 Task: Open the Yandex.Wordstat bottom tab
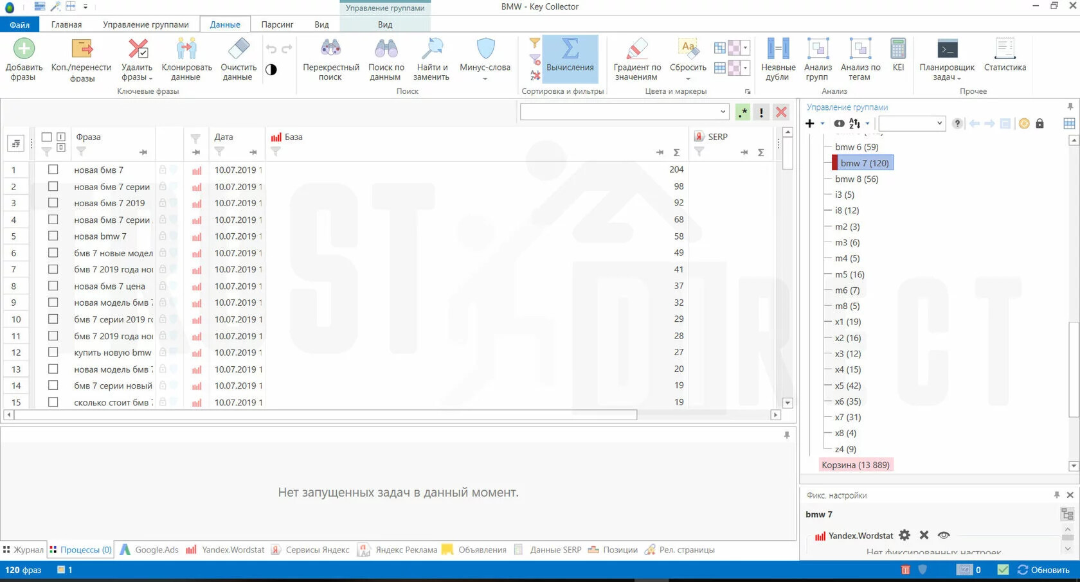click(226, 550)
